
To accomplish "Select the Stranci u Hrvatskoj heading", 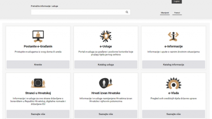I will 38,93.
